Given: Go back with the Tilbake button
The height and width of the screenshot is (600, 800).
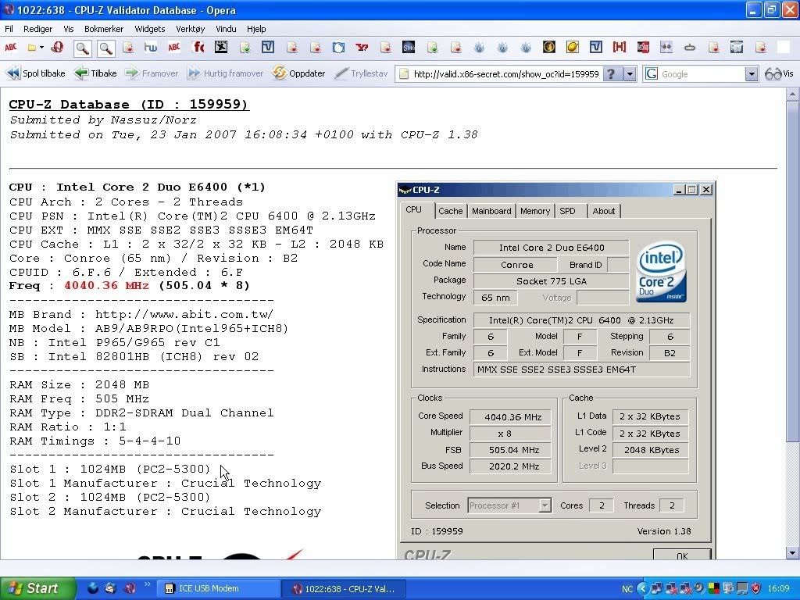Looking at the screenshot, I should pyautogui.click(x=95, y=73).
